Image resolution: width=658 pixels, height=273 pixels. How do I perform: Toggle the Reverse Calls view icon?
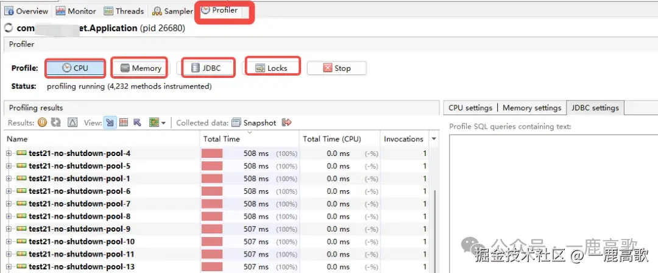(137, 122)
